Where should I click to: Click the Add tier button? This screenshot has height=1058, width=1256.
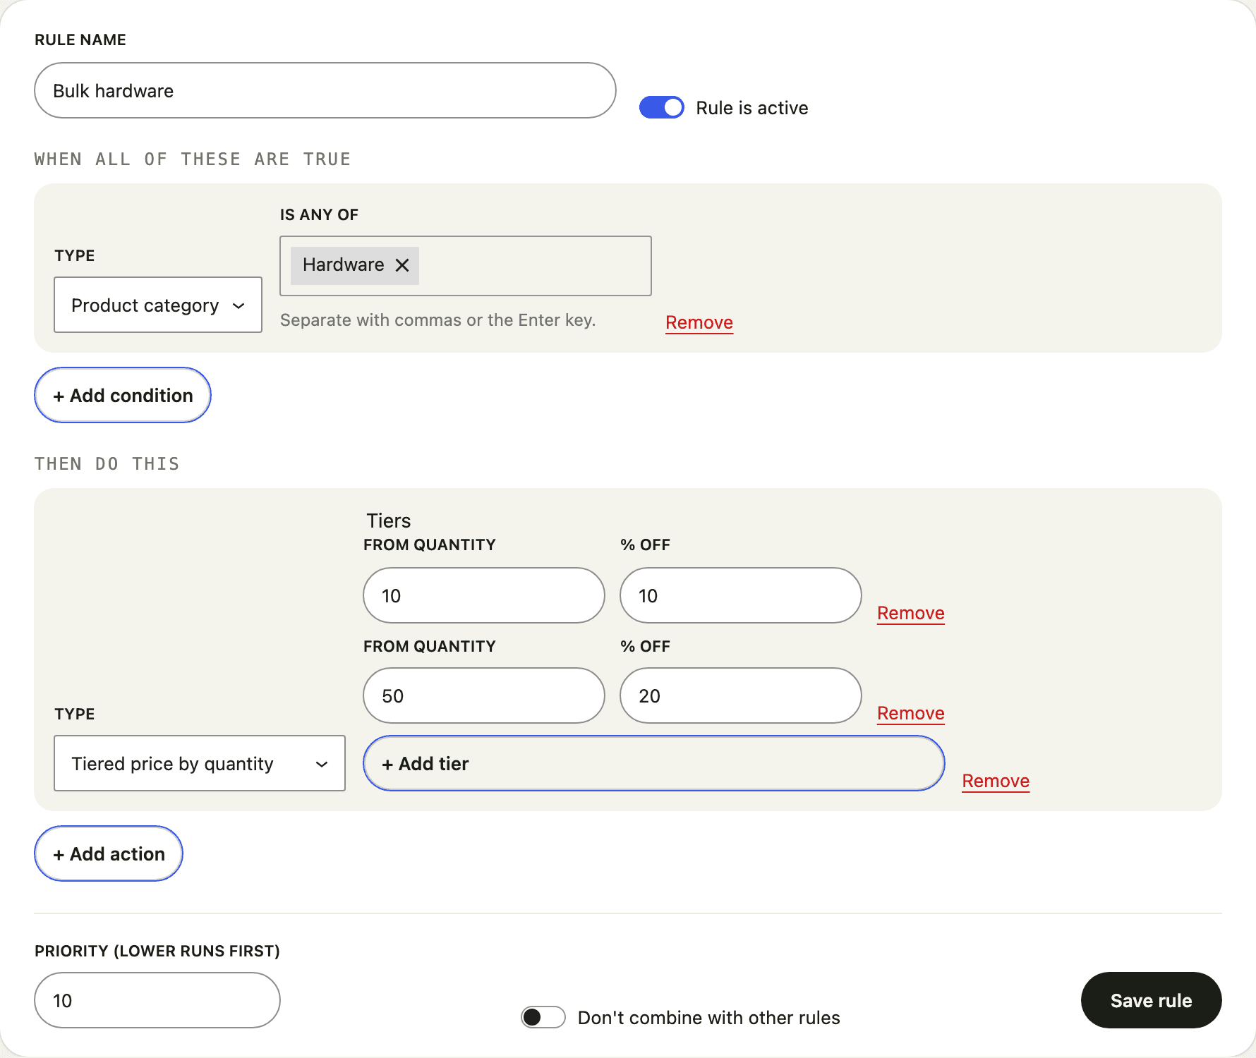(x=654, y=763)
